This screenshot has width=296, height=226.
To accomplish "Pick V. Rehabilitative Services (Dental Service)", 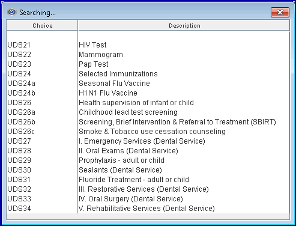I will 146,209.
